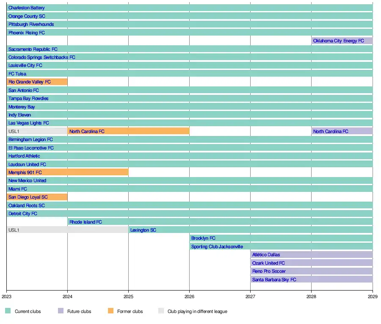Click the Former clubs orange legend swatch
Image resolution: width=381 pixels, height=324 pixels.
click(x=110, y=310)
